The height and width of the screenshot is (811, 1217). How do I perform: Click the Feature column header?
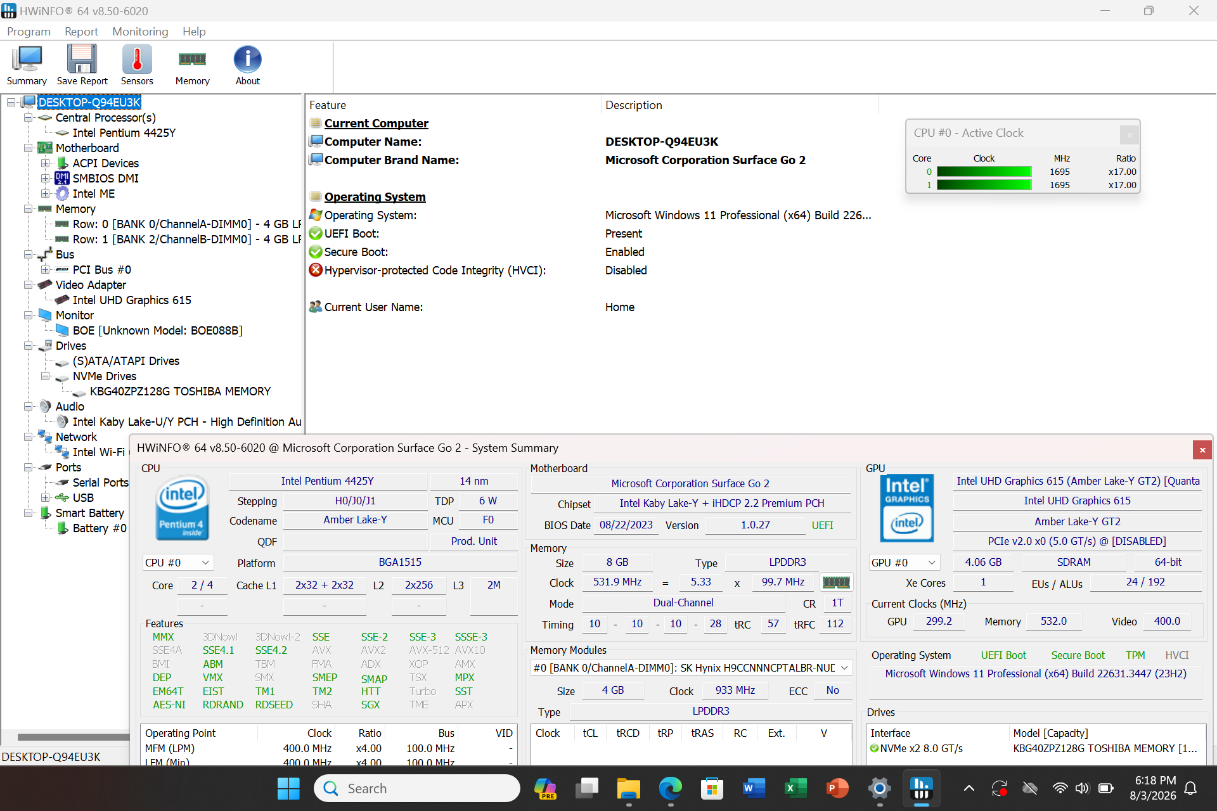453,105
